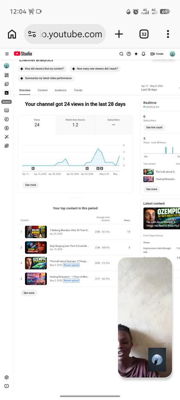
Task: Click the video marker near Apr 29 on chart
Action: (87, 168)
